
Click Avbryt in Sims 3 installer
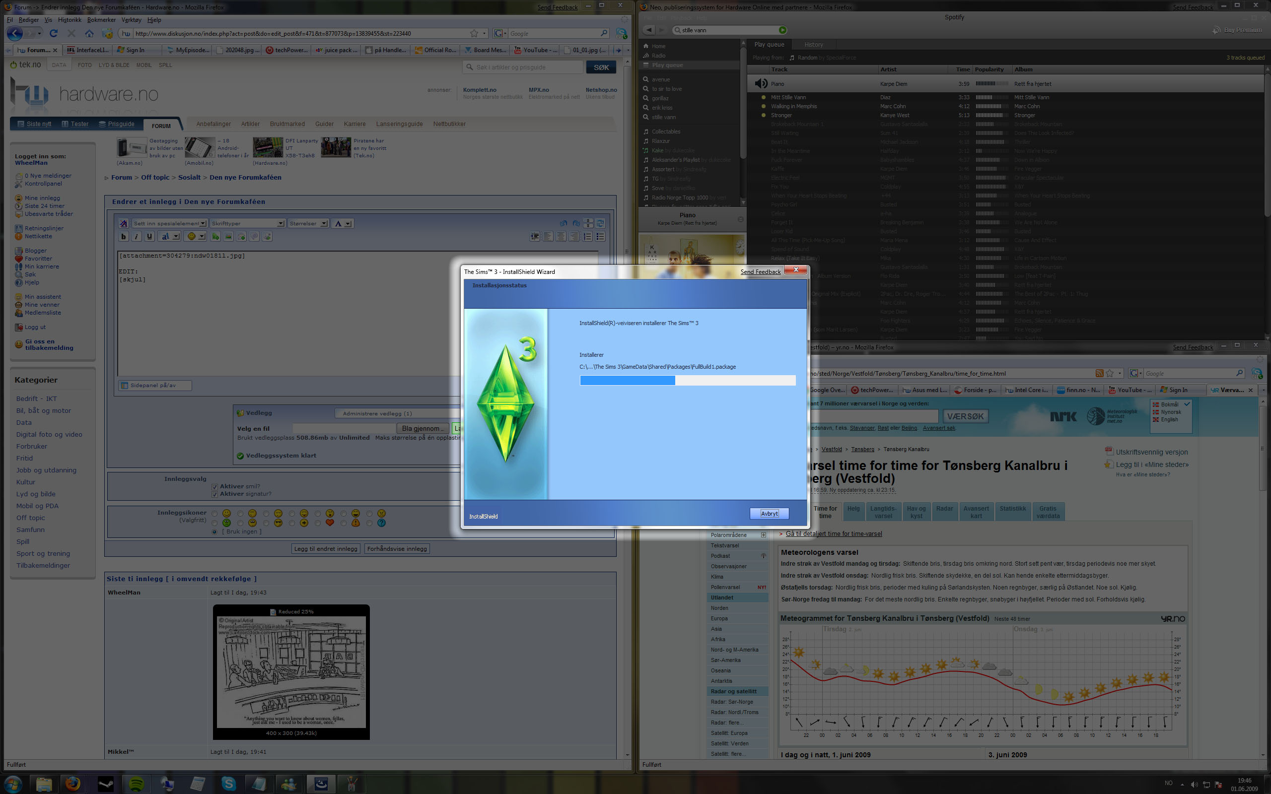[x=769, y=514]
